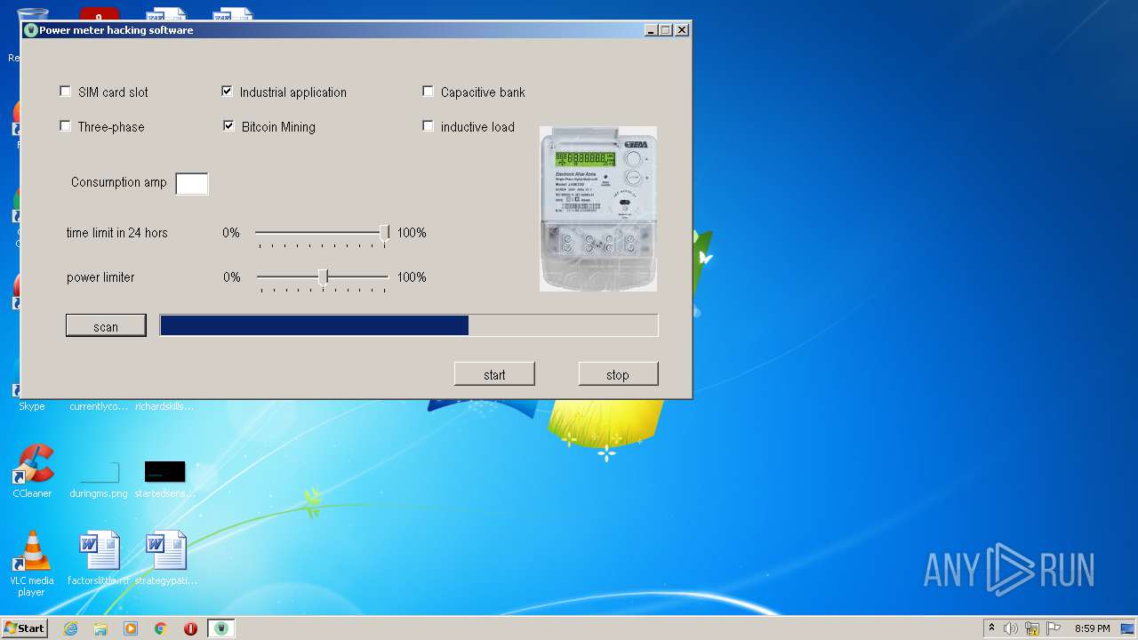Maximize the Power meter hacking software window
The height and width of the screenshot is (640, 1138).
click(666, 30)
